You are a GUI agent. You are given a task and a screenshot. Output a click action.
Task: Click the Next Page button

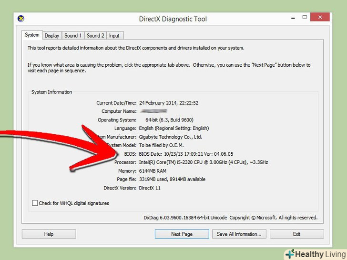point(182,234)
